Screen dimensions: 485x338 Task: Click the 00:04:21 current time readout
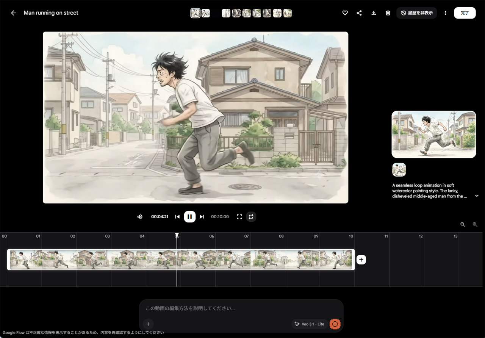[x=160, y=217]
